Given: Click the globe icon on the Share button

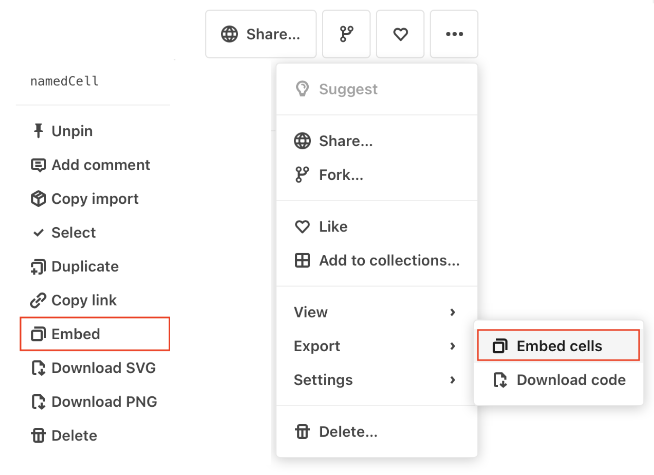Looking at the screenshot, I should 229,34.
